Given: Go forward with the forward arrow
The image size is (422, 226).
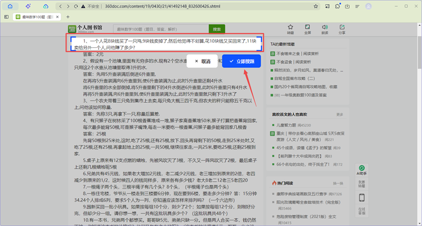Looking at the screenshot, I should click(x=68, y=6).
